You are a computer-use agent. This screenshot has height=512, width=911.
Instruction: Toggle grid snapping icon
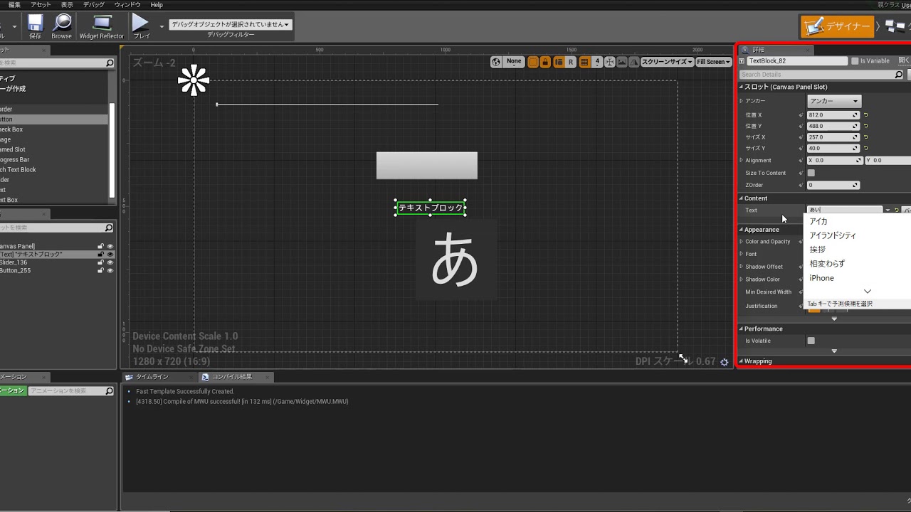tap(585, 62)
